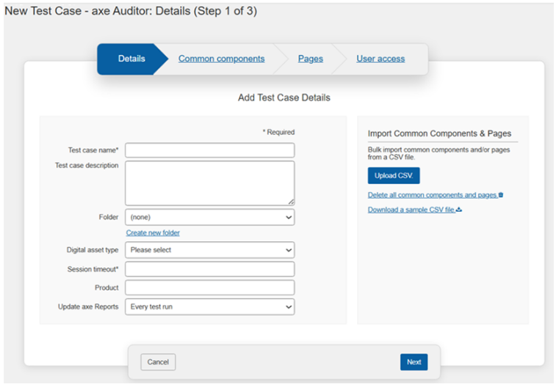This screenshot has width=556, height=387.
Task: Switch to the Pages step
Action: click(310, 59)
